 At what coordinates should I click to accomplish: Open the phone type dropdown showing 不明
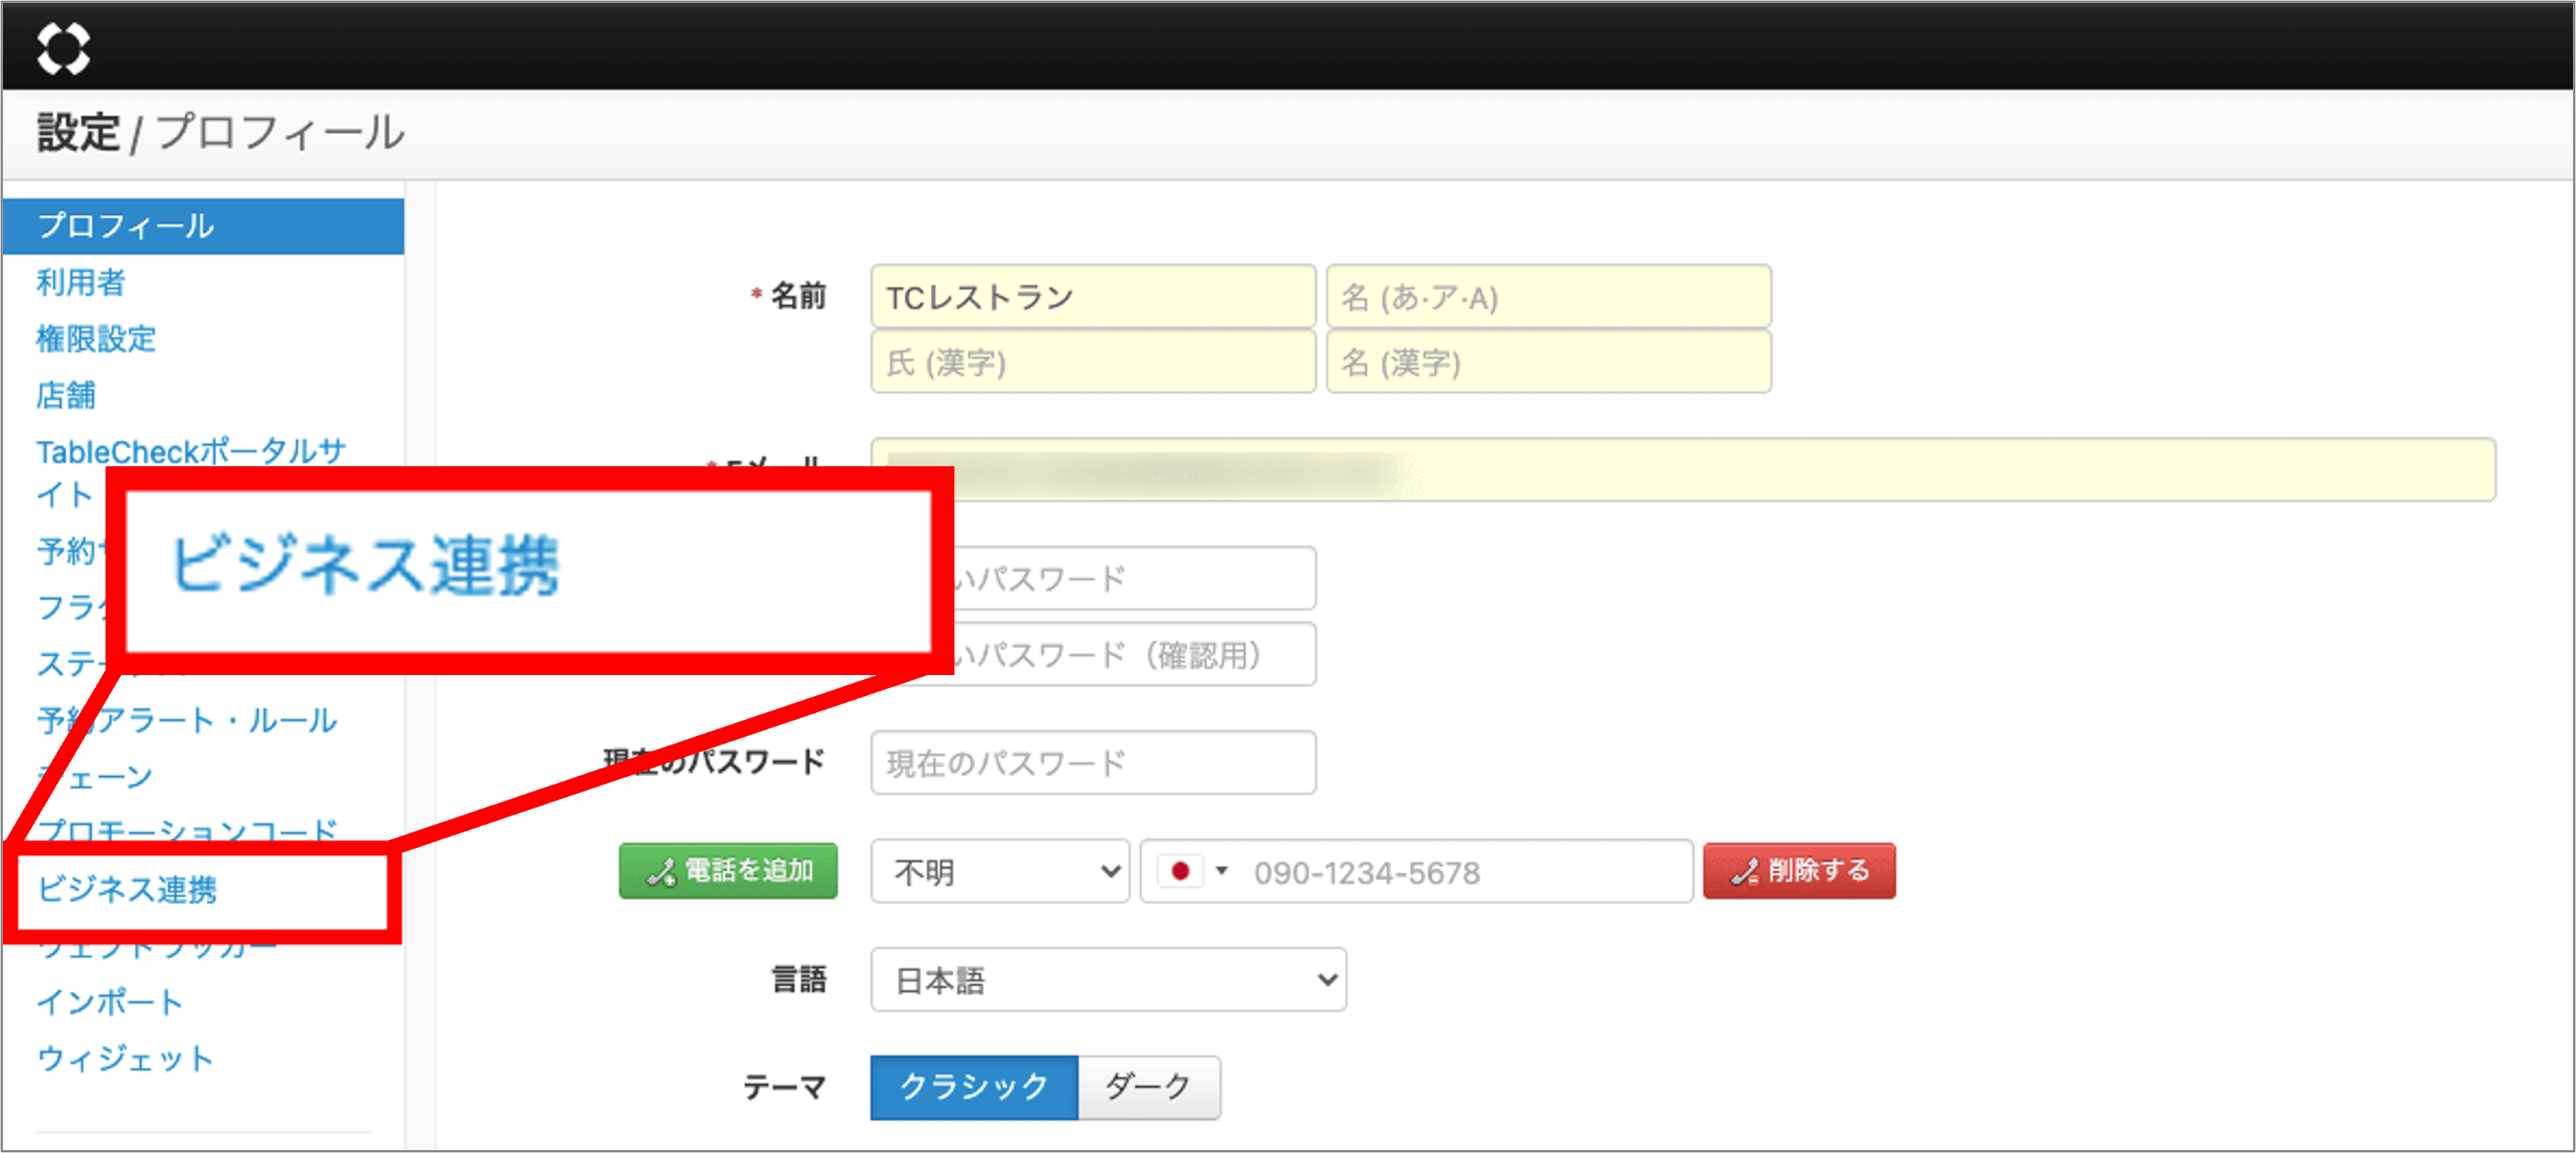[x=999, y=871]
